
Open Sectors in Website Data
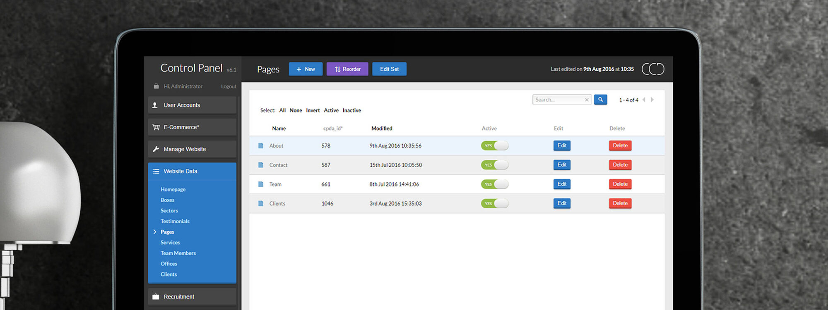point(169,211)
